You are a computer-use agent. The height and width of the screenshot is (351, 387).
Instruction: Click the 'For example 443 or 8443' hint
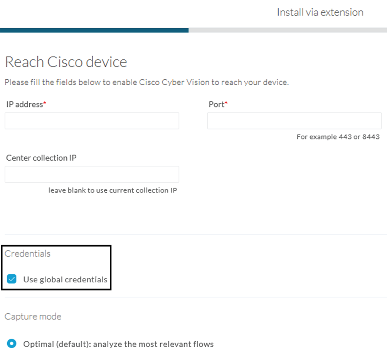(338, 137)
